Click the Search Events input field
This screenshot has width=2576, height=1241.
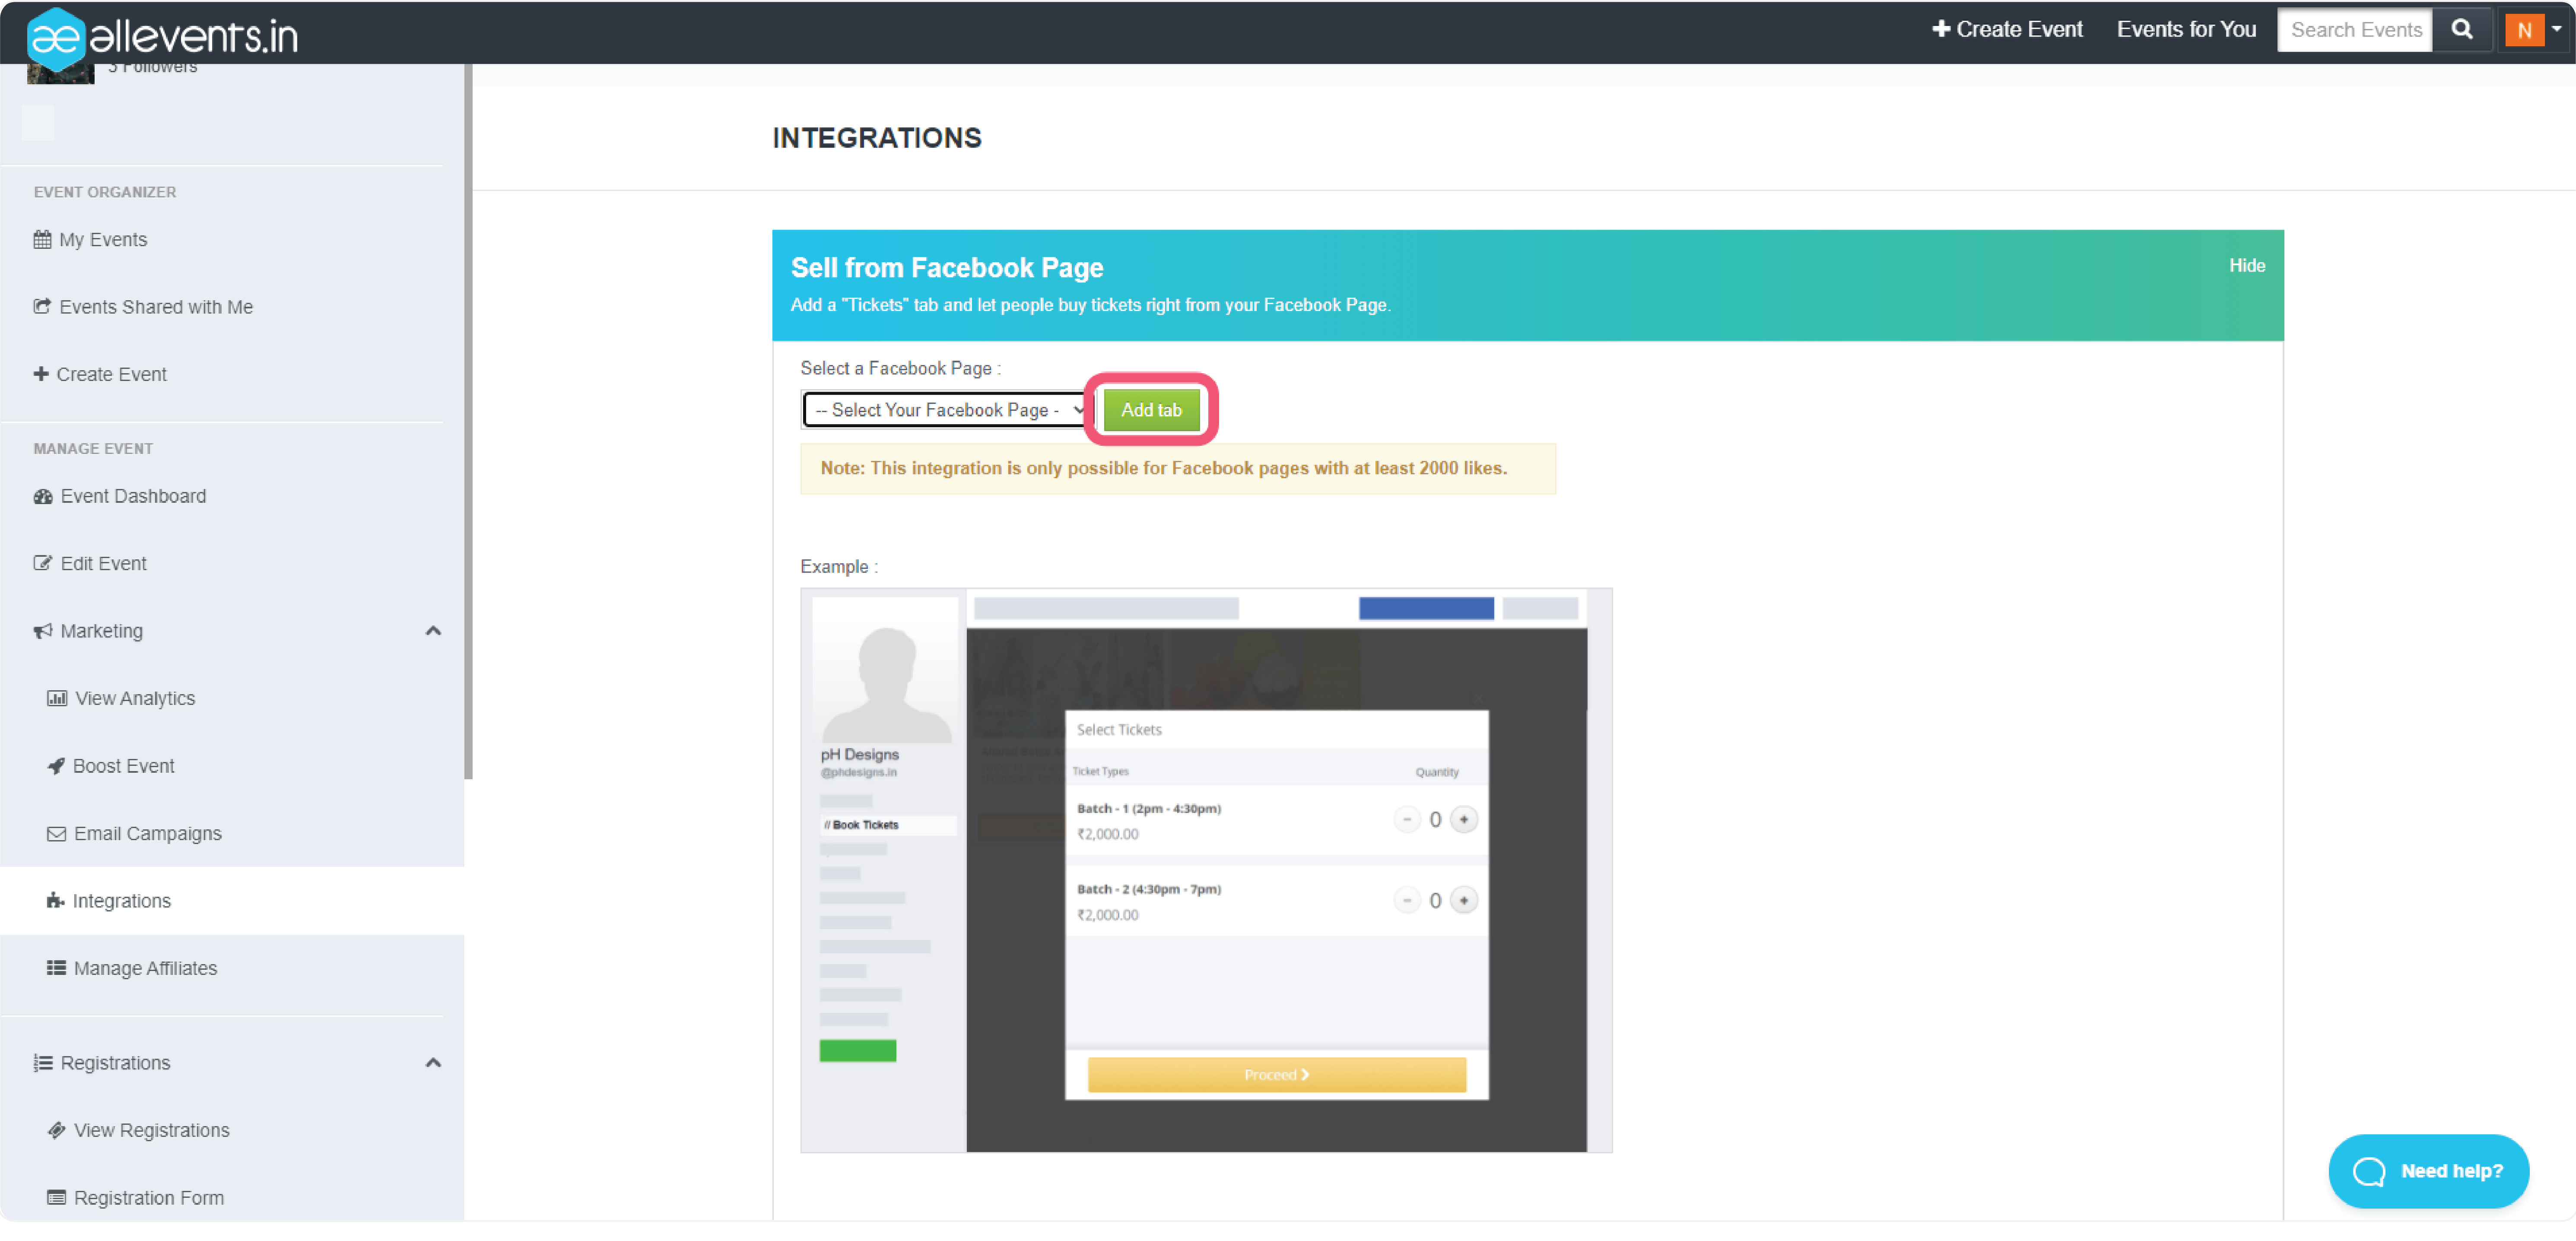tap(2355, 30)
